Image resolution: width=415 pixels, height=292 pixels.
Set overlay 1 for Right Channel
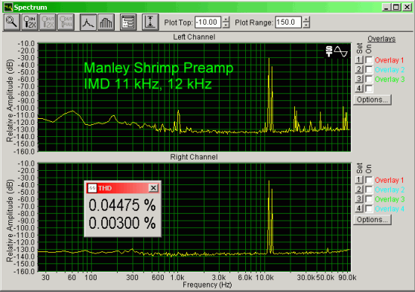pyautogui.click(x=358, y=180)
